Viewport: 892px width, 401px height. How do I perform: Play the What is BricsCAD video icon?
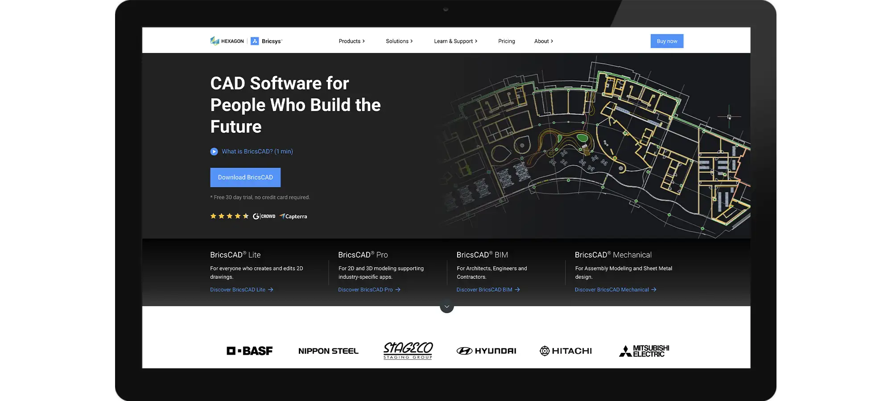click(x=214, y=151)
